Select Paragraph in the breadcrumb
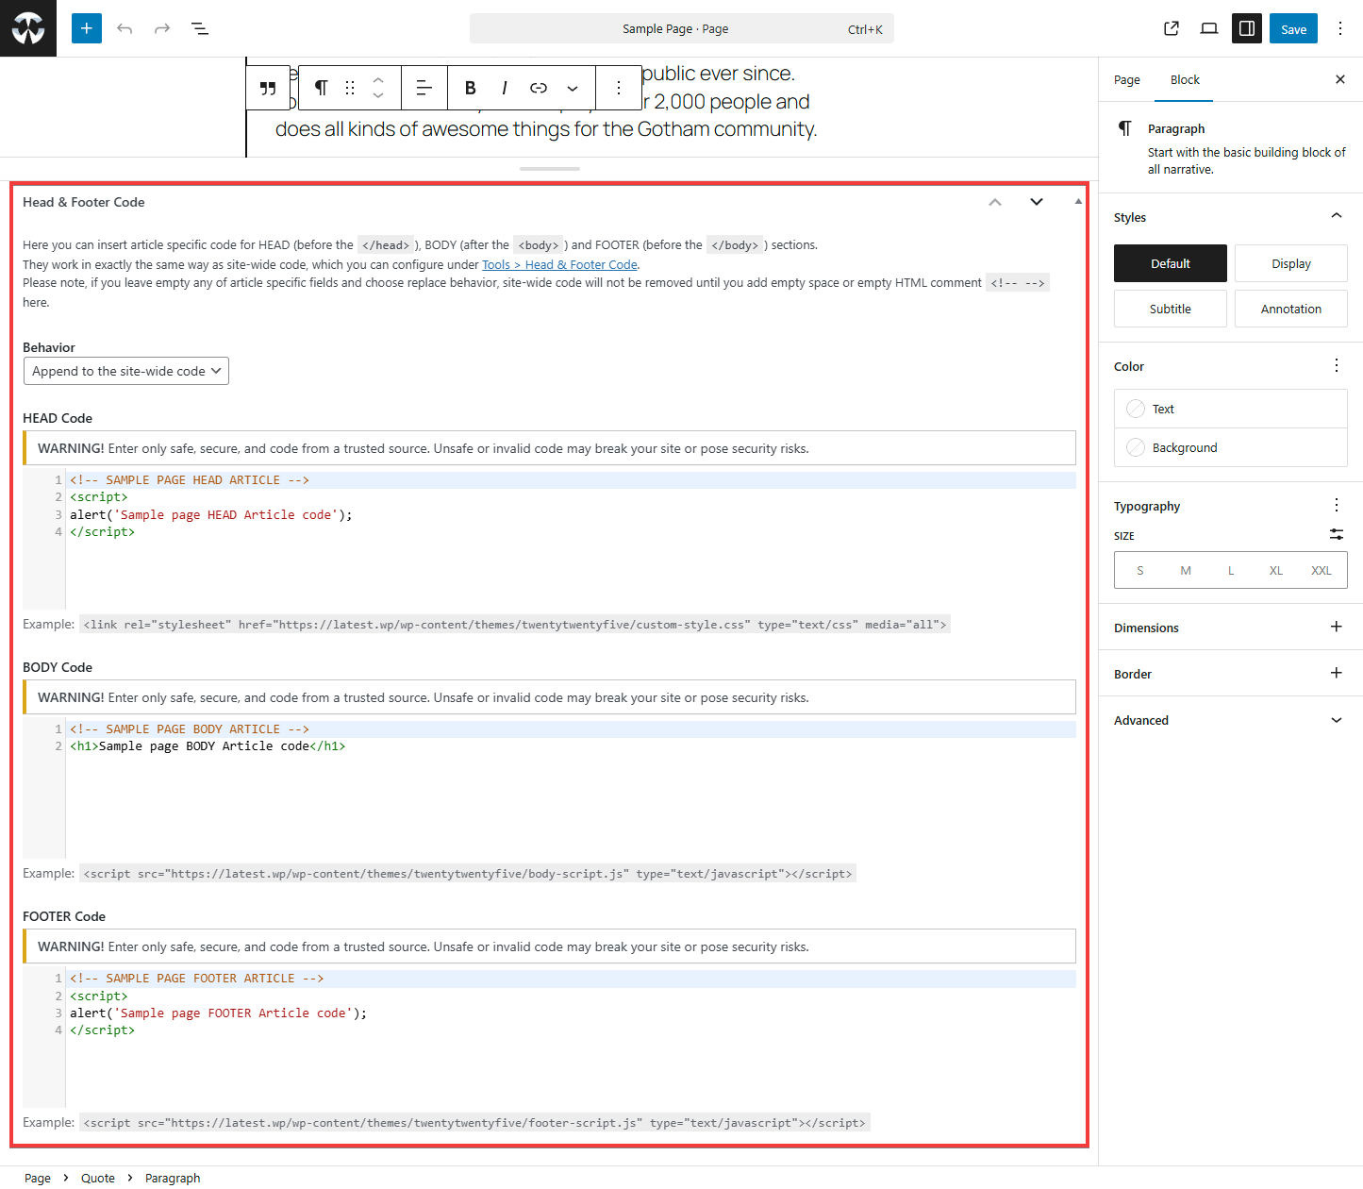 [173, 1178]
